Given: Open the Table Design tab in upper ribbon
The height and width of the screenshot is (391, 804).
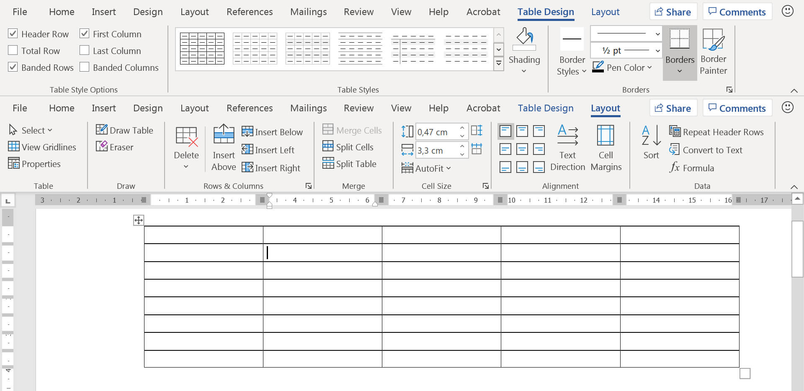Looking at the screenshot, I should click(x=546, y=12).
